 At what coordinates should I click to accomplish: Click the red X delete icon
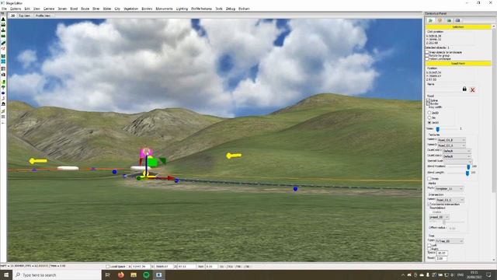pyautogui.click(x=472, y=90)
